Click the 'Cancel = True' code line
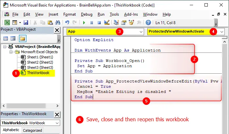The width and height of the screenshot is (229, 134). (94, 86)
